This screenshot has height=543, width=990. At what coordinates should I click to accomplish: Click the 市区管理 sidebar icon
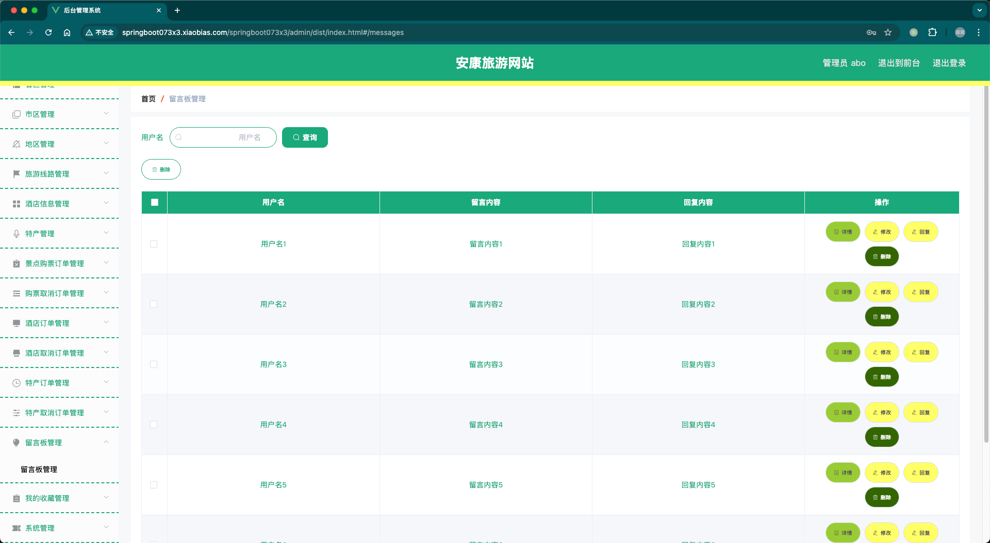pyautogui.click(x=16, y=114)
